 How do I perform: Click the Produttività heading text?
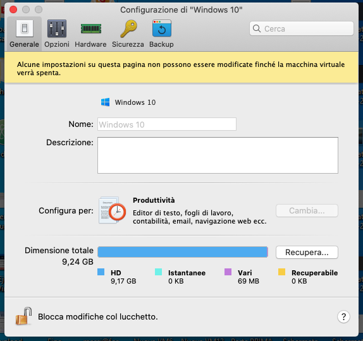tap(154, 200)
